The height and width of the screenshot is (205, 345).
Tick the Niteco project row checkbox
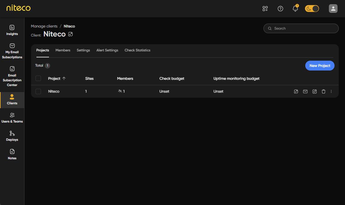pos(38,91)
